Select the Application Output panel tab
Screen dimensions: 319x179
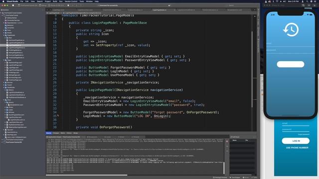pyautogui.click(x=63, y=137)
